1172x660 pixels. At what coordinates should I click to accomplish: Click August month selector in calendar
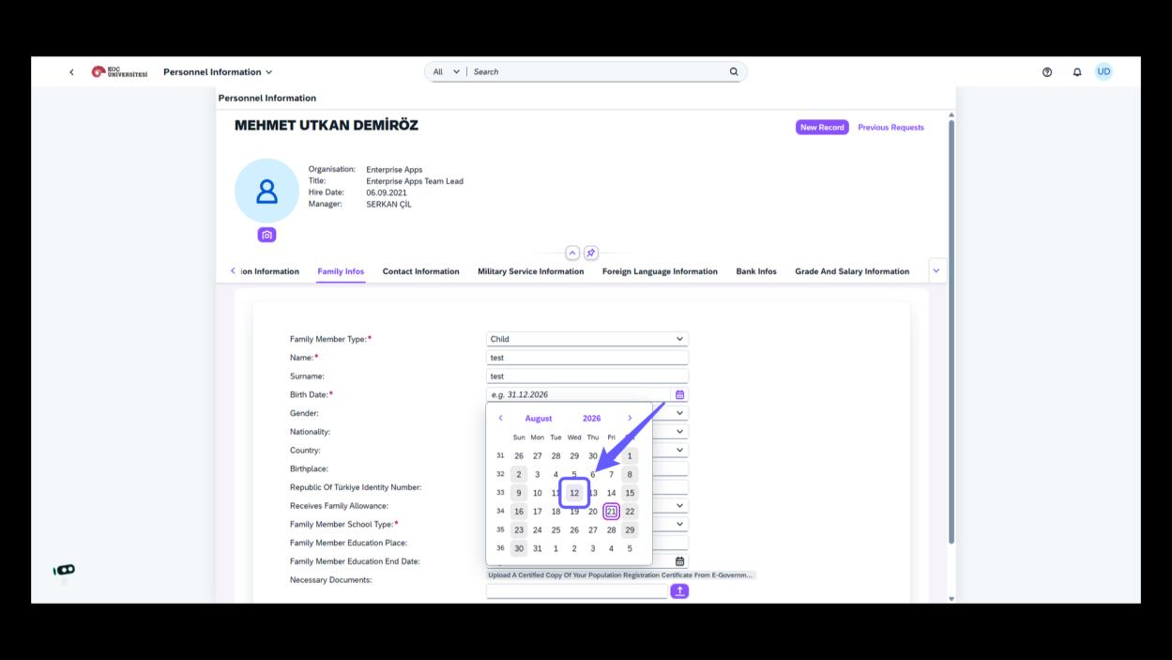coord(539,419)
